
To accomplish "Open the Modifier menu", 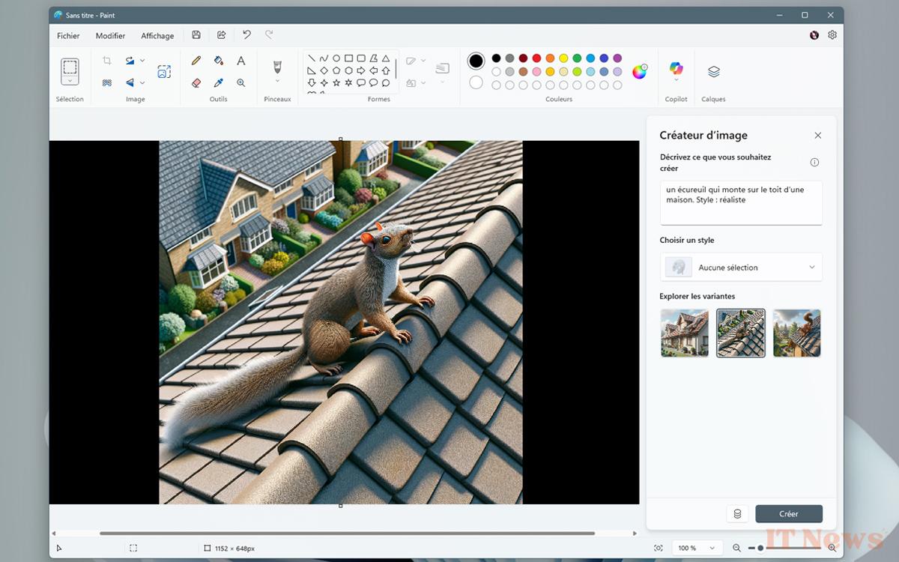I will pyautogui.click(x=110, y=35).
